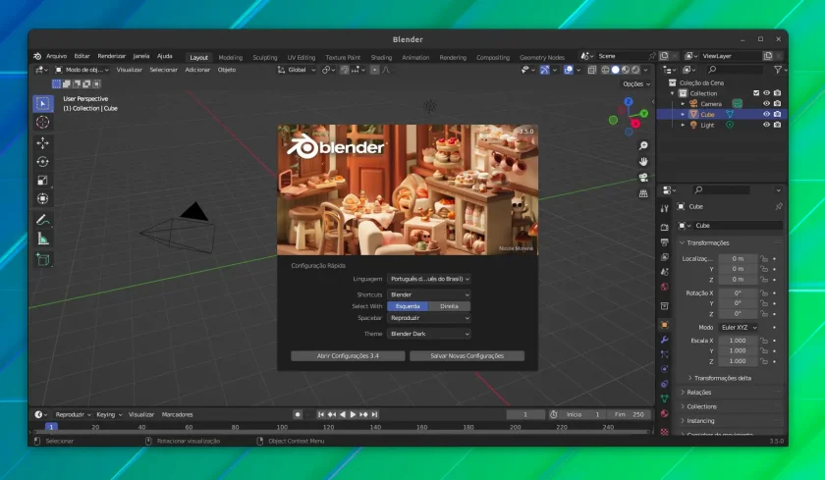Click Abrir Configurações 3.4 button
The width and height of the screenshot is (825, 480).
(348, 356)
